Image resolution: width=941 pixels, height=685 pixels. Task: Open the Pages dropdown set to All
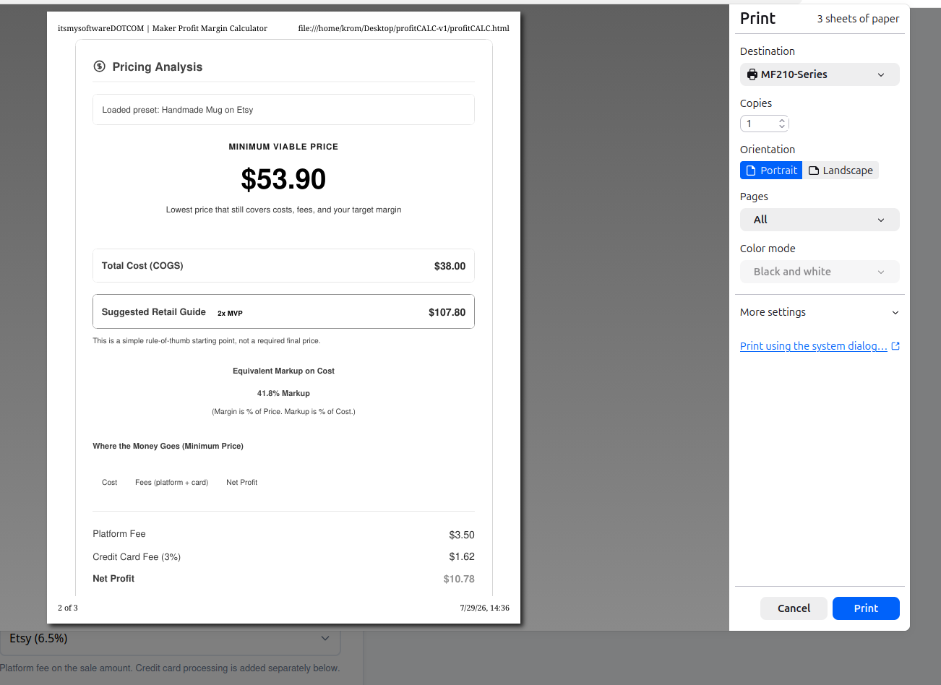pos(820,220)
